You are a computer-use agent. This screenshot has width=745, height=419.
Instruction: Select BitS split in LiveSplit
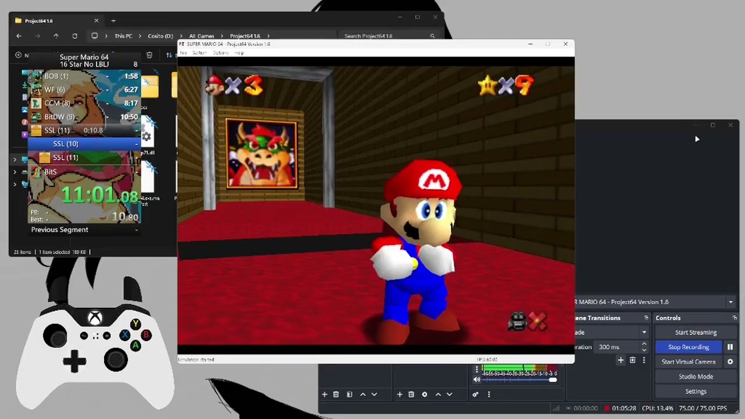84,172
